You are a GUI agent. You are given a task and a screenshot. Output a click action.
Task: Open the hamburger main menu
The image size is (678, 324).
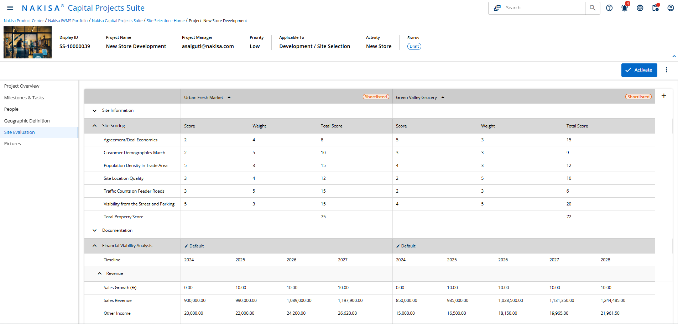[x=10, y=8]
